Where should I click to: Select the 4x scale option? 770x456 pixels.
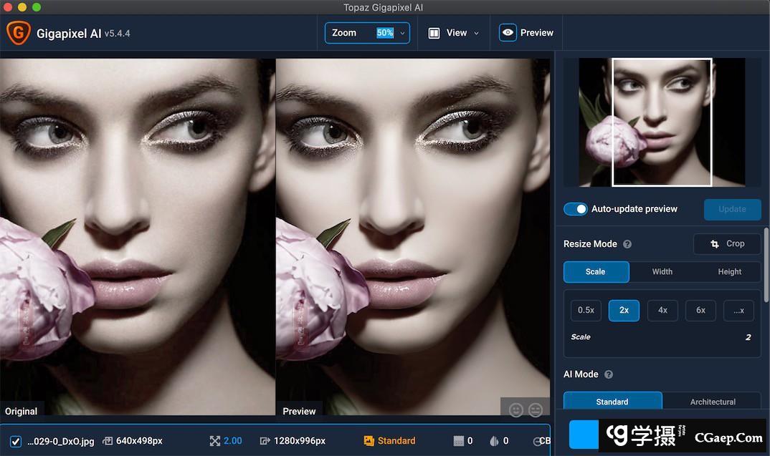662,310
